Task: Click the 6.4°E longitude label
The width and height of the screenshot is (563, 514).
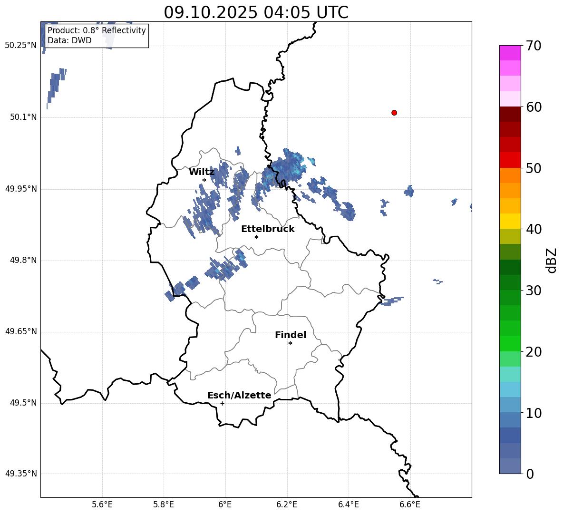Action: tap(348, 504)
